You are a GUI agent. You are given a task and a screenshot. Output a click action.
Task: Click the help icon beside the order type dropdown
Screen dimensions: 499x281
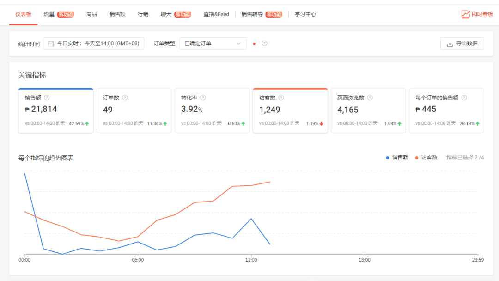pyautogui.click(x=264, y=43)
